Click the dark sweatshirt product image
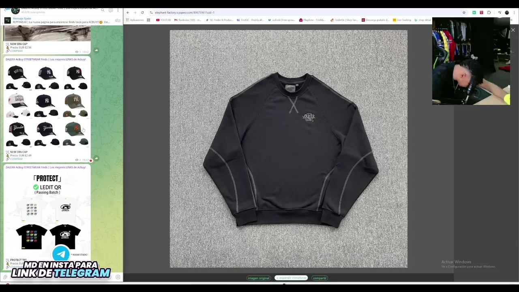The width and height of the screenshot is (519, 292). coord(289,149)
